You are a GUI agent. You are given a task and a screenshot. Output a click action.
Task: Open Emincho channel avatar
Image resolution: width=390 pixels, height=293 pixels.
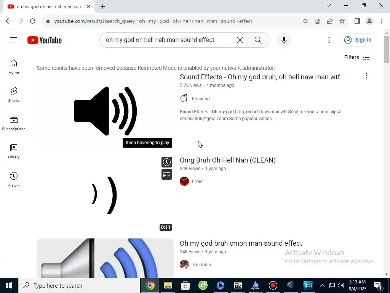click(184, 98)
